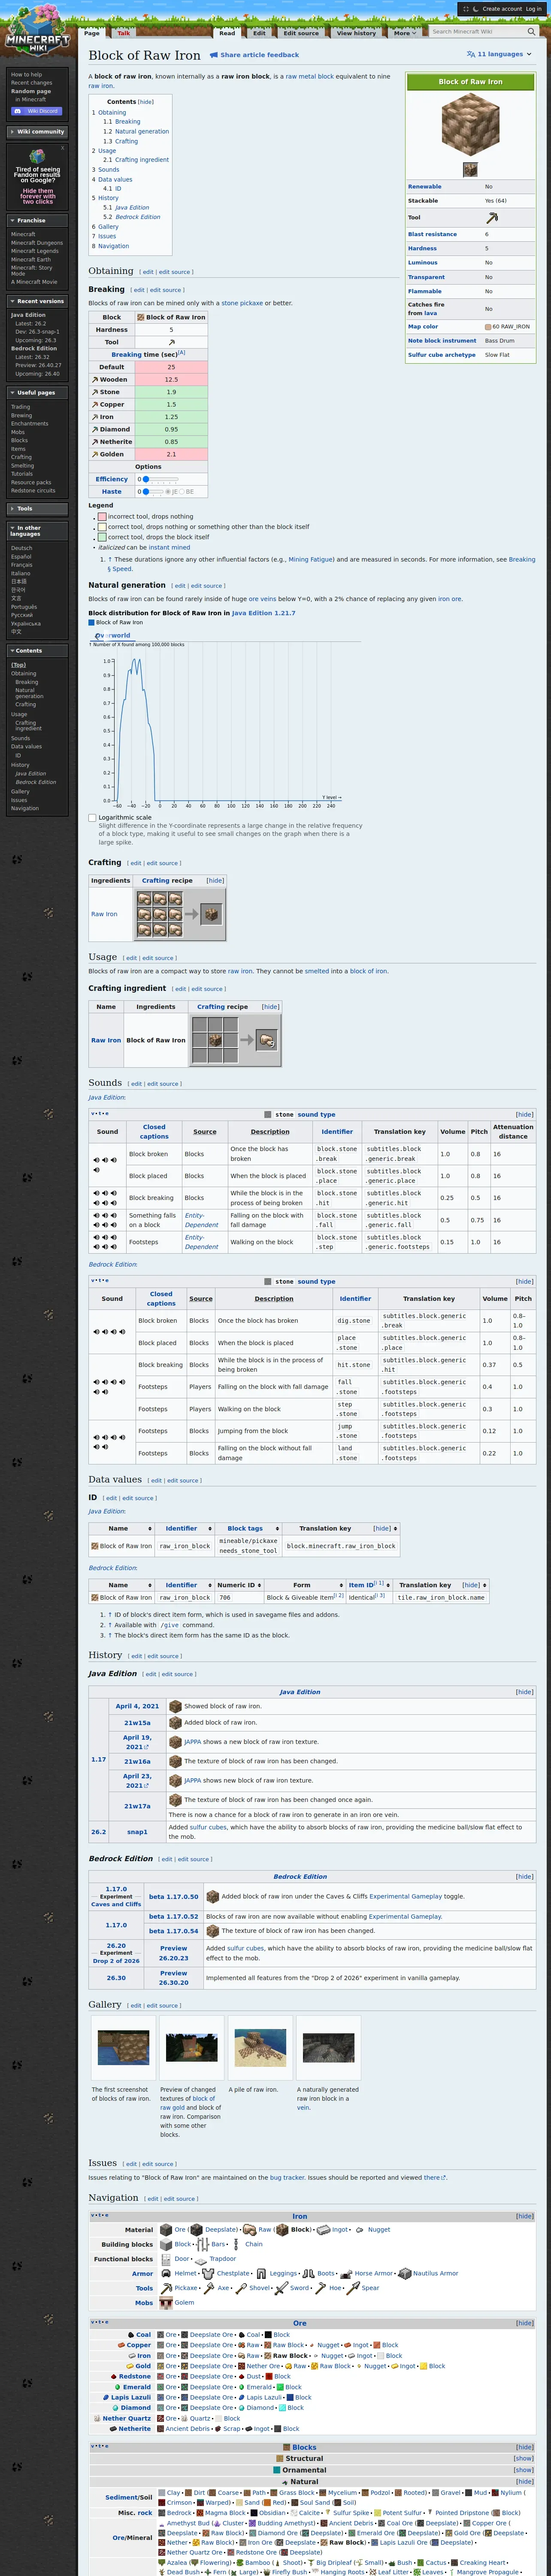The image size is (551, 2576).
Task: Click the crafting output block of raw iron
Action: pyautogui.click(x=211, y=913)
